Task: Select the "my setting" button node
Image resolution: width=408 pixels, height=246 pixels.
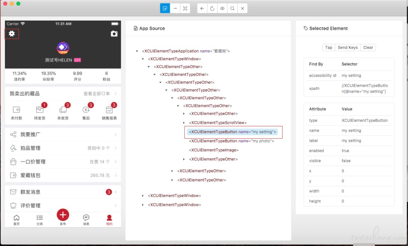Action: (232, 132)
